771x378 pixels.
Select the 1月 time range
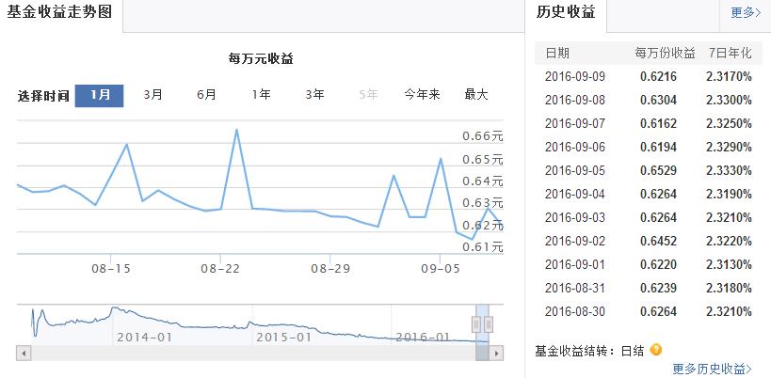coord(100,95)
